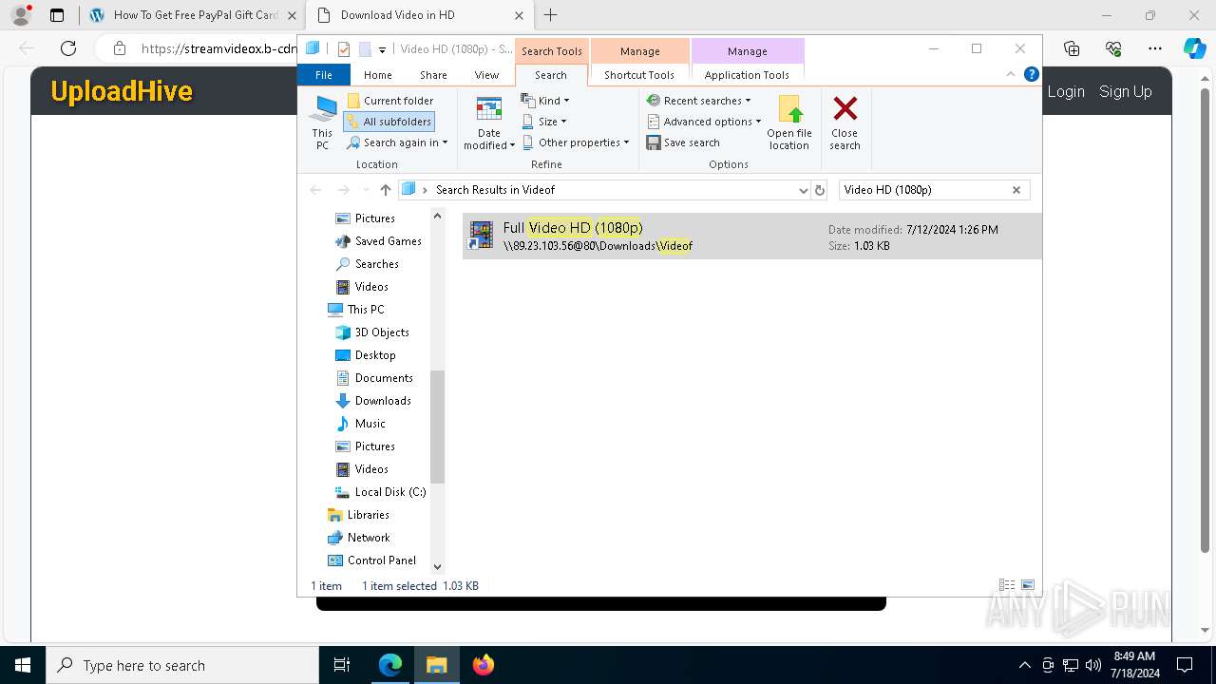
Task: Open Edge settings and more menu
Action: point(1155,48)
